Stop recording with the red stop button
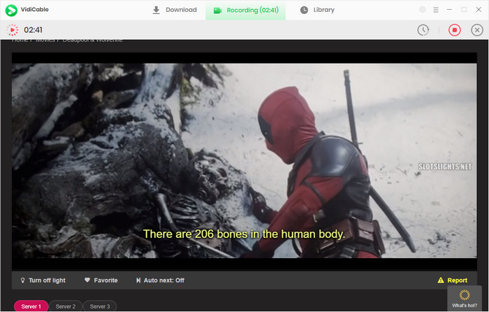 (454, 30)
